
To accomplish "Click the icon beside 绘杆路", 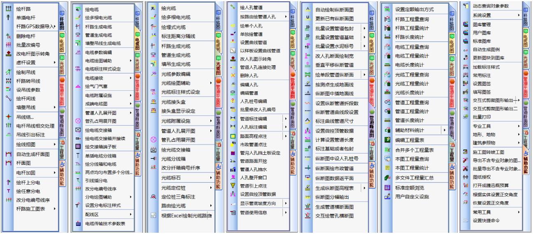I will (8, 9).
